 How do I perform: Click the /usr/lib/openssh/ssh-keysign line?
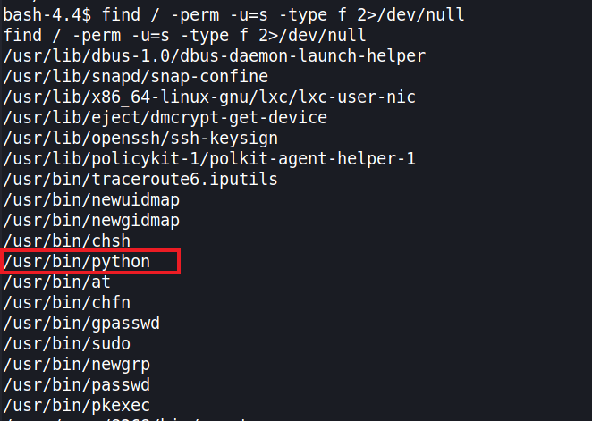[x=140, y=139]
